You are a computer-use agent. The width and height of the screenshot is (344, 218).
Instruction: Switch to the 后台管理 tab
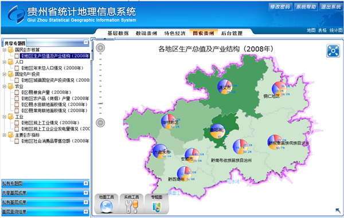click(x=232, y=33)
